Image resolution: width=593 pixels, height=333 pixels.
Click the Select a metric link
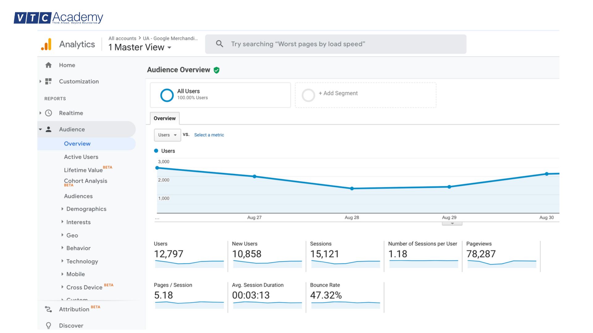point(209,135)
